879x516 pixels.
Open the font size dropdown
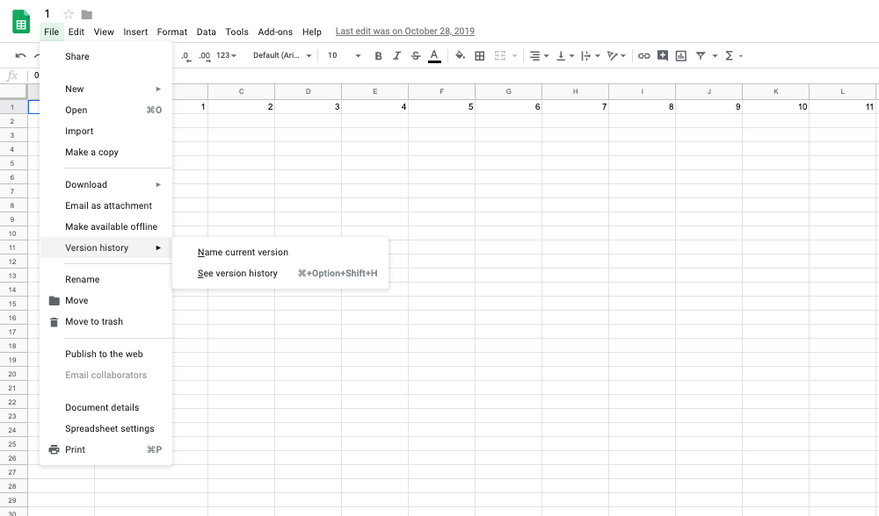[x=343, y=55]
